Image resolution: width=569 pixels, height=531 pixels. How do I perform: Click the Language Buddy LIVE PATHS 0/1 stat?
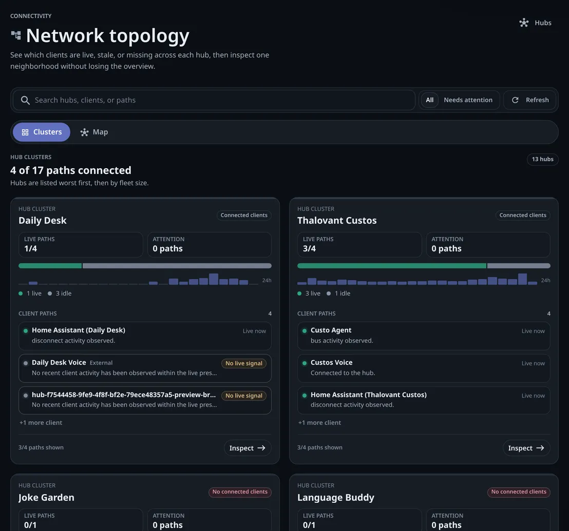(359, 521)
